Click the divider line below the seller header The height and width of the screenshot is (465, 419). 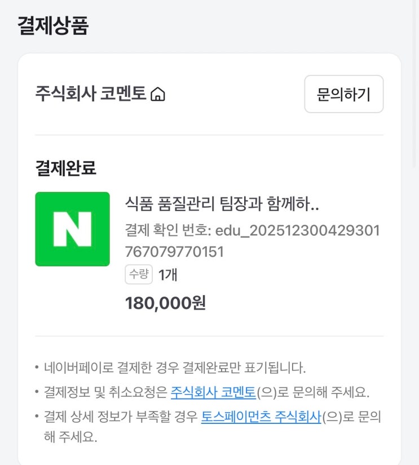[209, 135]
